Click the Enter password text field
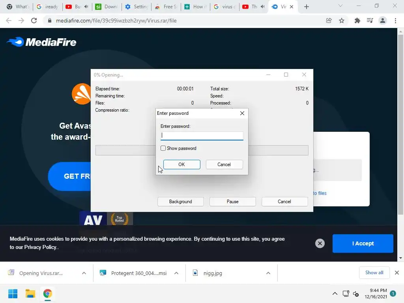 (202, 136)
